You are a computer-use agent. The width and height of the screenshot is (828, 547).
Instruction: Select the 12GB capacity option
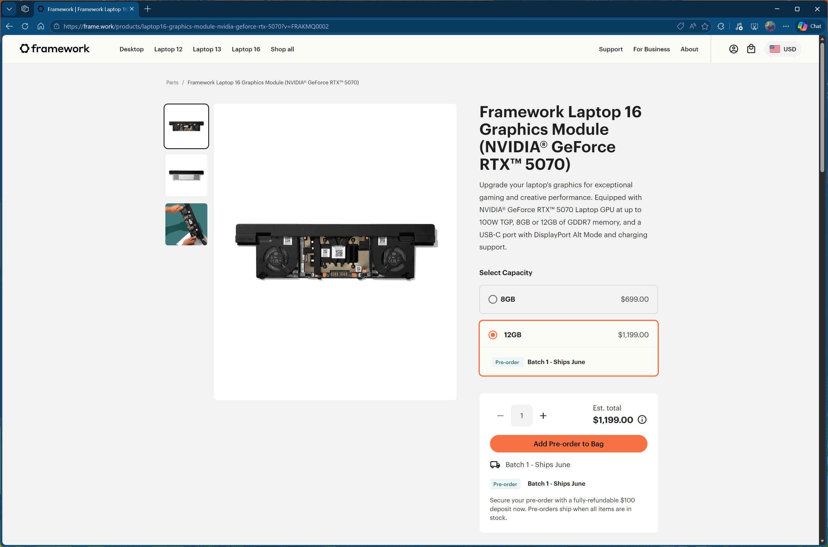(x=493, y=335)
